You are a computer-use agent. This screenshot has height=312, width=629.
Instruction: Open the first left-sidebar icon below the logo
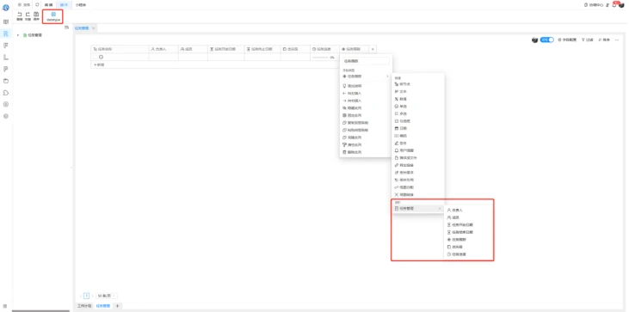tap(6, 22)
